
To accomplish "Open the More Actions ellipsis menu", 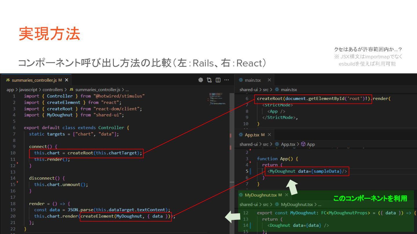I will click(227, 80).
